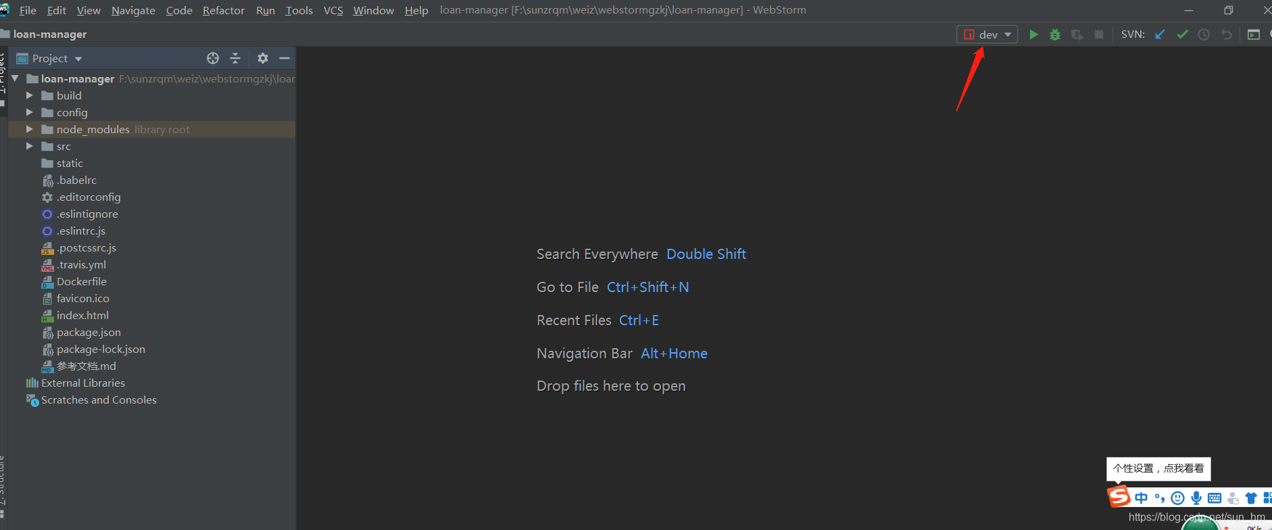This screenshot has height=530, width=1272.
Task: Open the dev run configuration dropdown
Action: point(987,34)
